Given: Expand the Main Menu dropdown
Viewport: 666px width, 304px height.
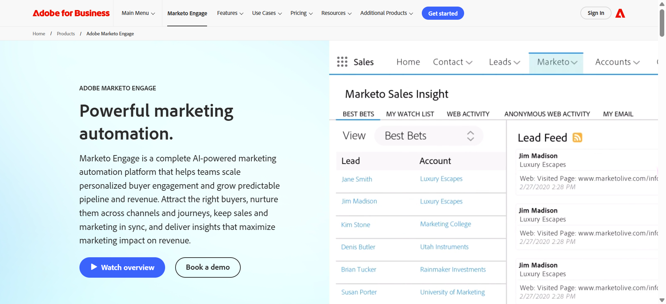Looking at the screenshot, I should pos(138,13).
